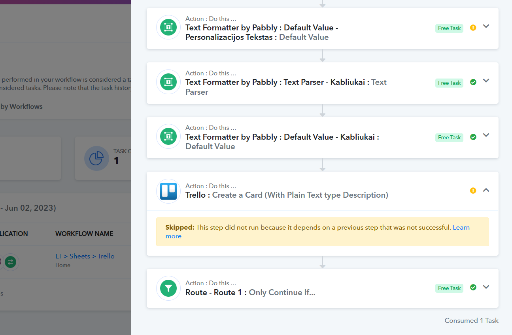512x335 pixels.
Task: Click green check status on Route step
Action: [x=473, y=287]
